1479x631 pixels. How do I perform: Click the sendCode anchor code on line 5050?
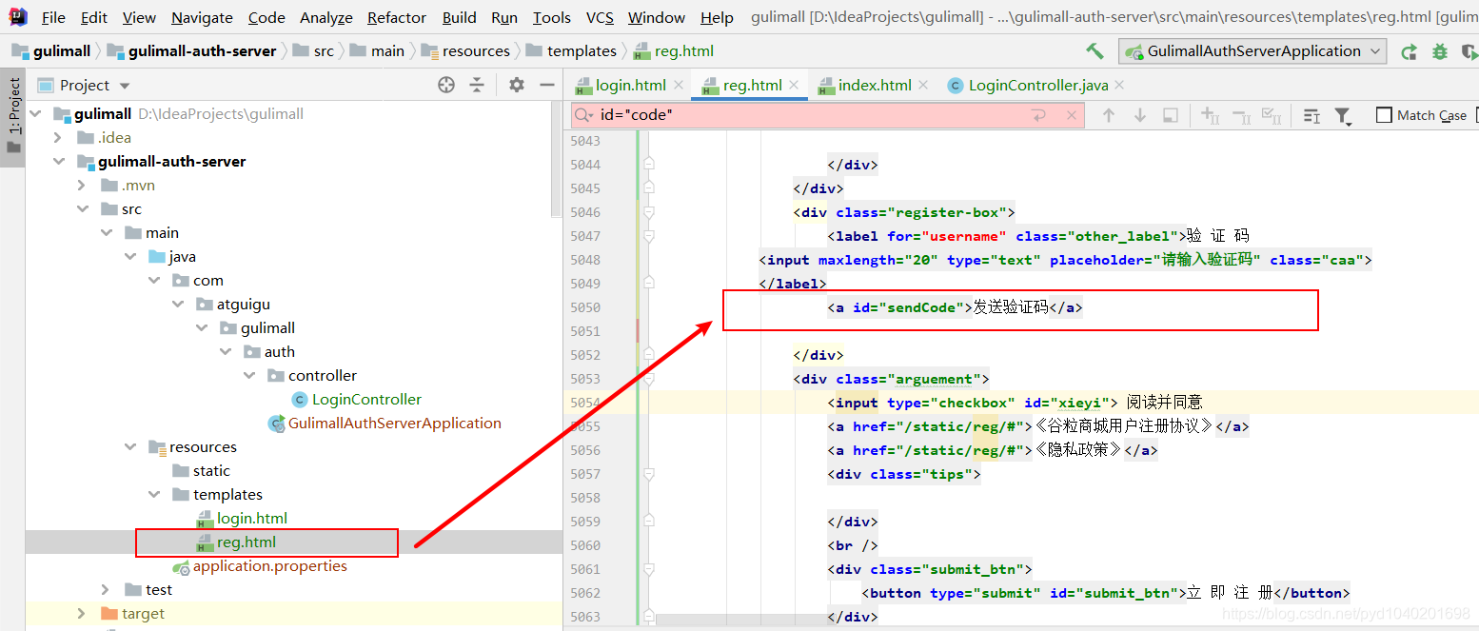click(956, 307)
